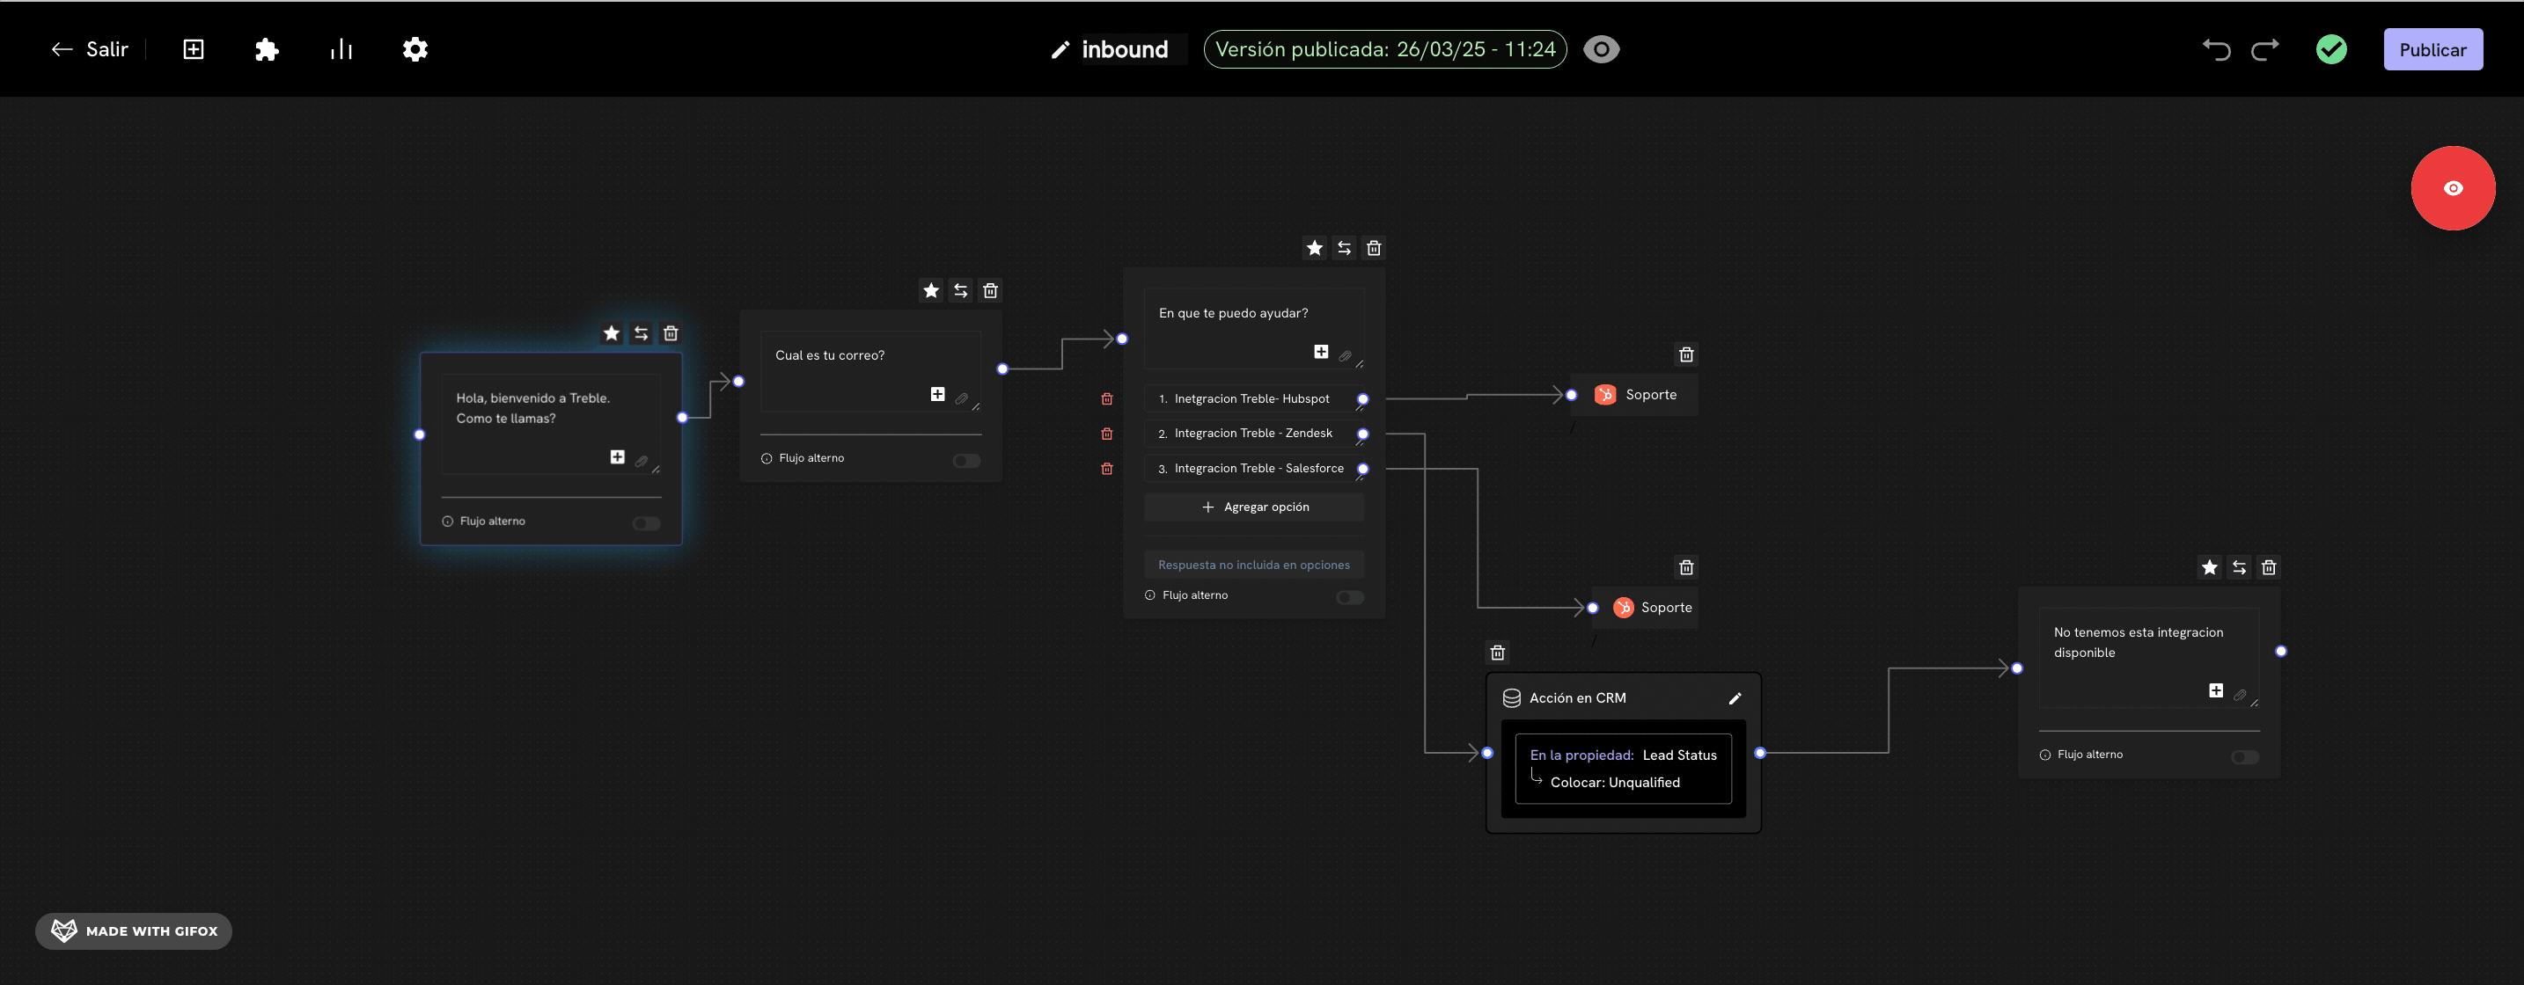Click the red floating eye button
The image size is (2524, 985).
point(2453,188)
